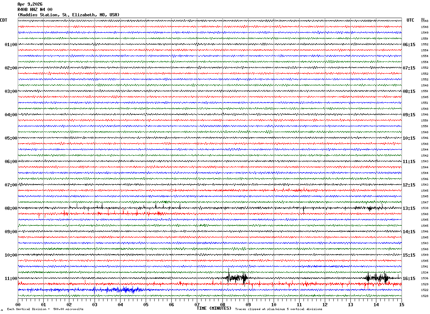Click minute 09 on the time axis
The width and height of the screenshot is (430, 314).
click(x=248, y=304)
